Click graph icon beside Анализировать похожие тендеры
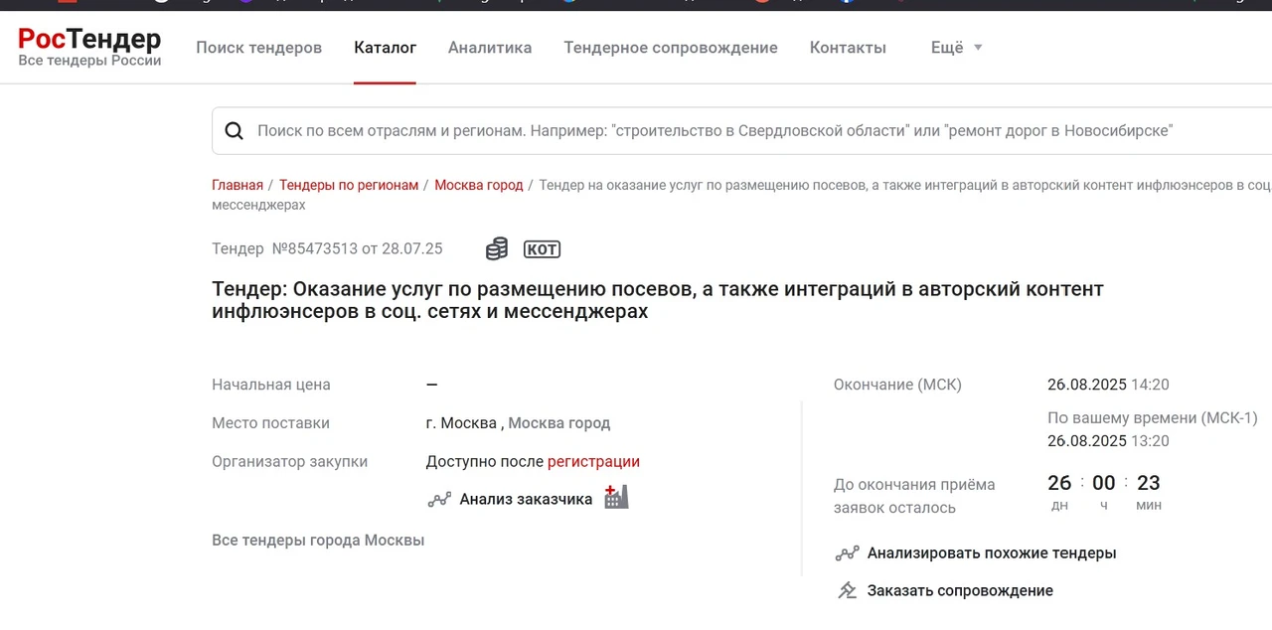The height and width of the screenshot is (630, 1272). coord(847,553)
